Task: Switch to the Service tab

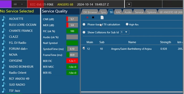Action: pos(139,12)
